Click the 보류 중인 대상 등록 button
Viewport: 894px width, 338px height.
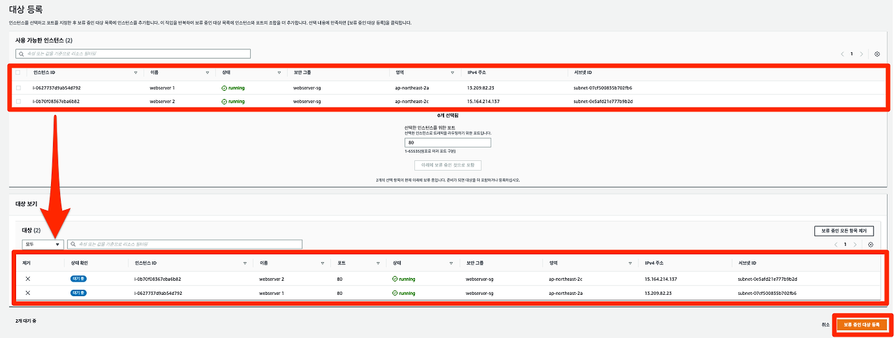[861, 325]
